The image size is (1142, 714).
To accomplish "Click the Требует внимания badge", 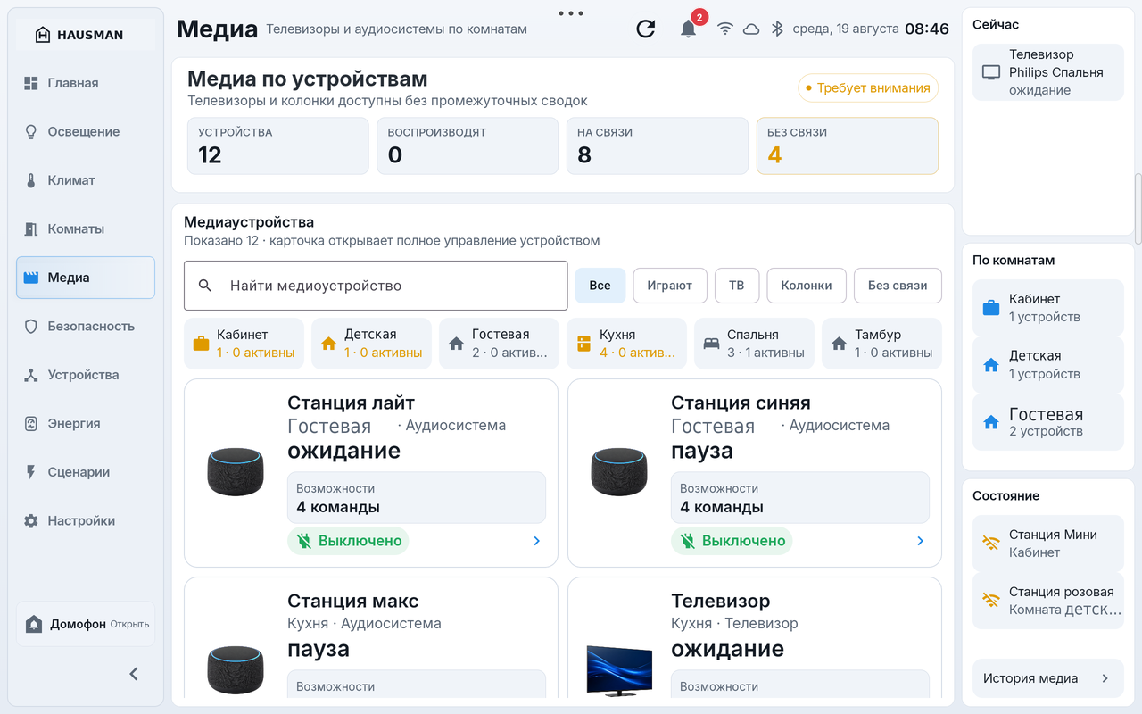I will [868, 88].
